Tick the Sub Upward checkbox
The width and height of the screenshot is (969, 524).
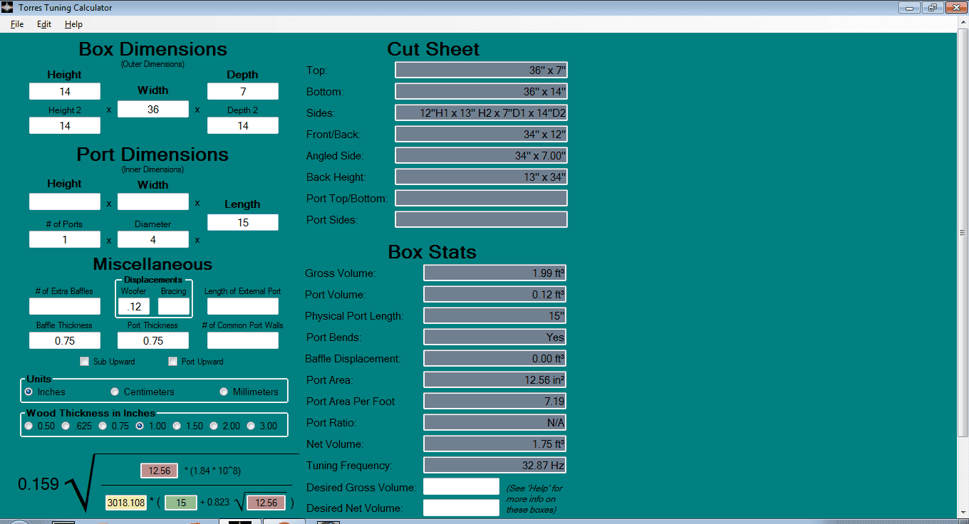pos(85,361)
